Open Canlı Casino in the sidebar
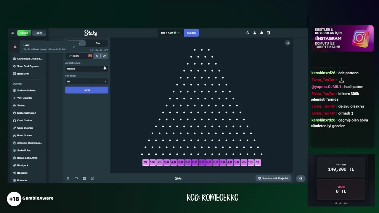This screenshot has width=379, height=213. (x=24, y=120)
